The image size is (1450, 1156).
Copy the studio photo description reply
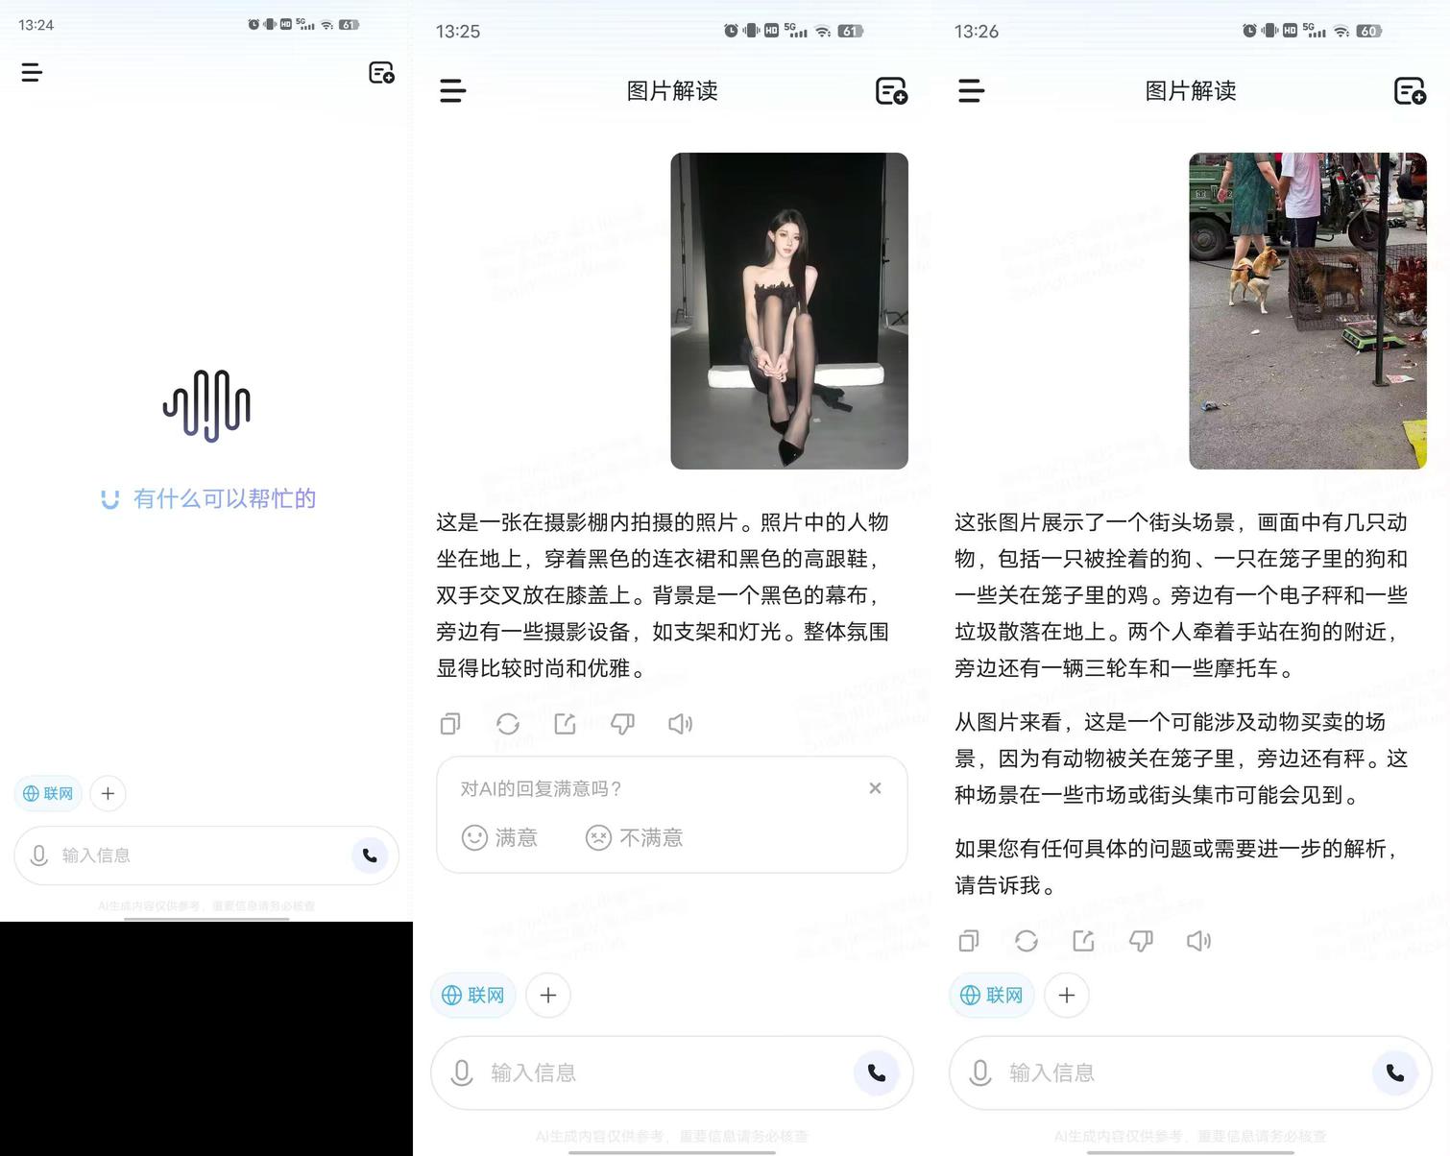click(449, 724)
